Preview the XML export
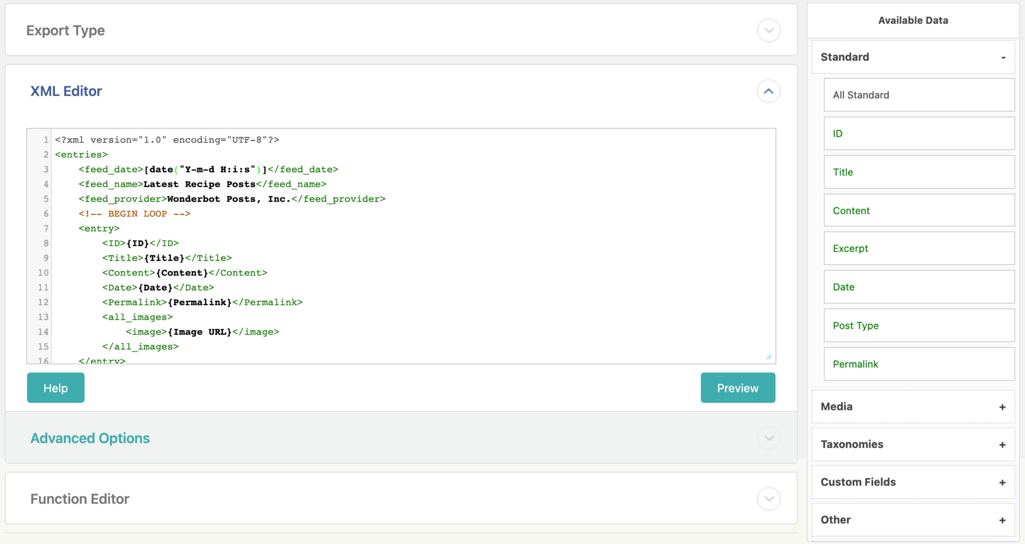This screenshot has width=1025, height=544. [x=737, y=388]
